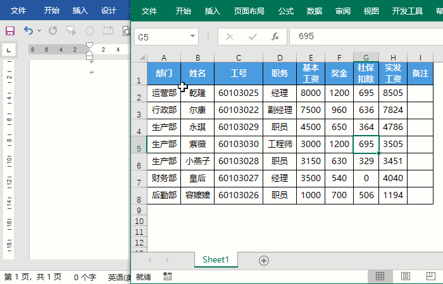
Task: Click cell with value 4786
Action: click(393, 127)
